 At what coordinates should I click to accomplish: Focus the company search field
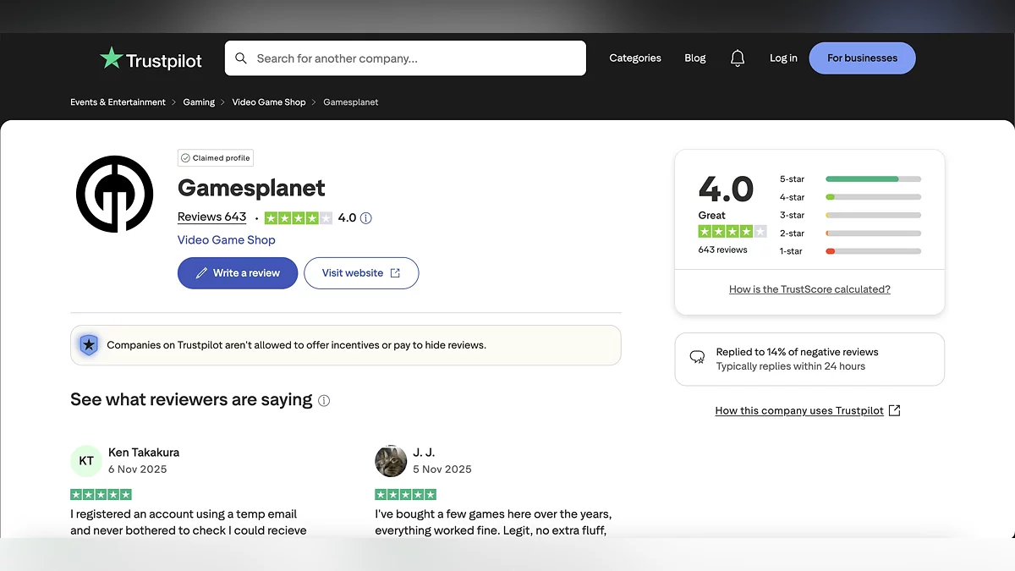414,58
